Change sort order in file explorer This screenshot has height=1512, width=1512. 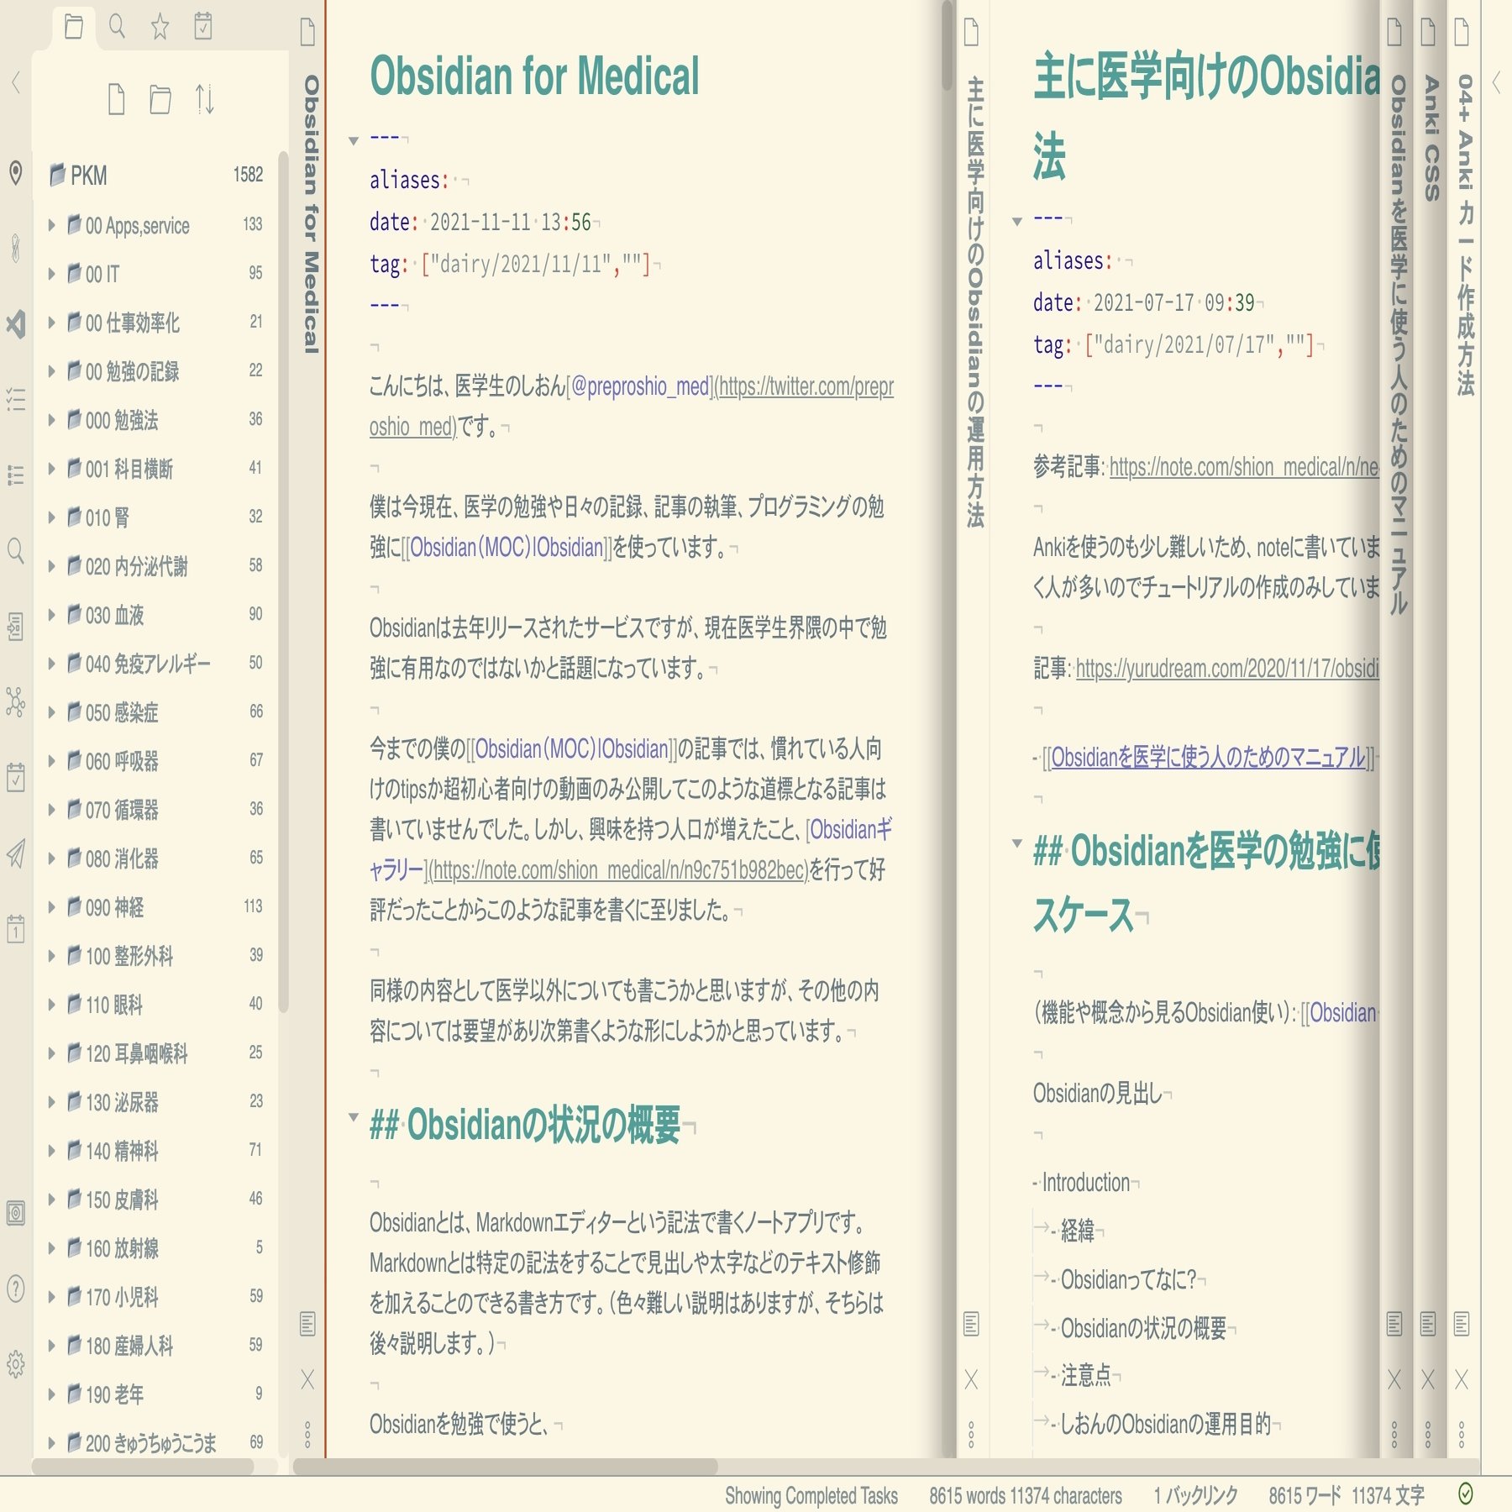tap(204, 99)
